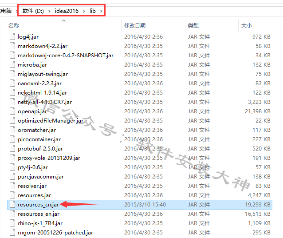Click the markdown4j-2.2.jar file icon
This screenshot has height=238, width=283.
coord(12,46)
